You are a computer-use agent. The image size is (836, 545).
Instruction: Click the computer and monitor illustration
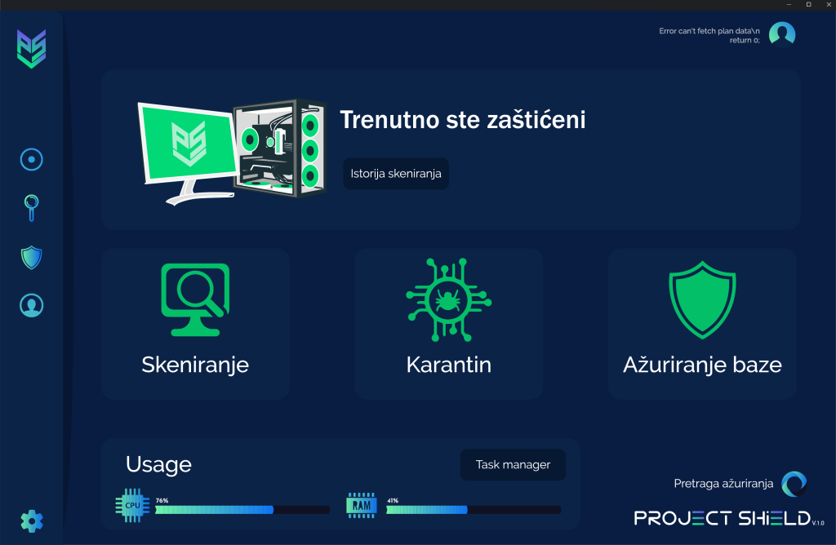230,148
